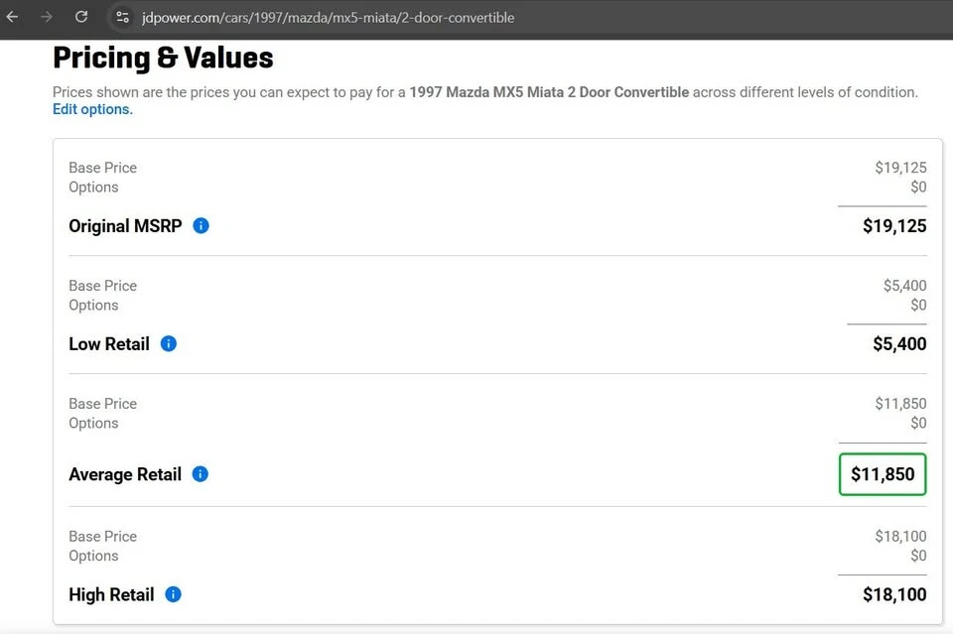Show info icon next to Low Retail
The width and height of the screenshot is (953, 634).
point(169,343)
